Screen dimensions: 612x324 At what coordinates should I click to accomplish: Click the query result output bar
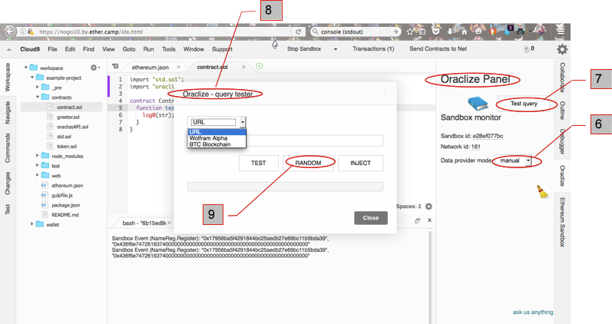[x=285, y=187]
